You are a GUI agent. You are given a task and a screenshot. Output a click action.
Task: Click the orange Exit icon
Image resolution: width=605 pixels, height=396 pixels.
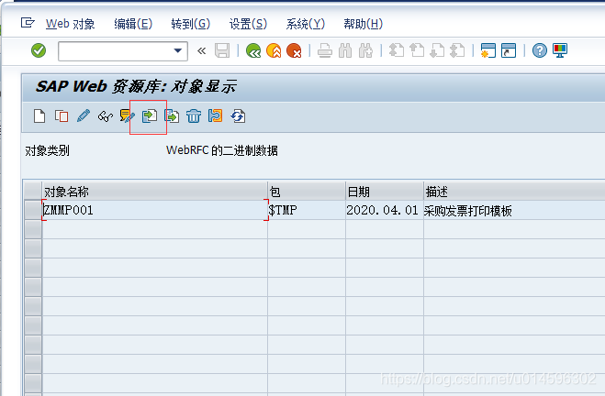pyautogui.click(x=274, y=50)
